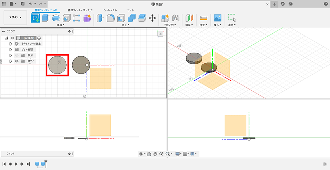The image size is (330, 170).
Task: Expand the ビュー管理 tree node
Action: (x=11, y=50)
